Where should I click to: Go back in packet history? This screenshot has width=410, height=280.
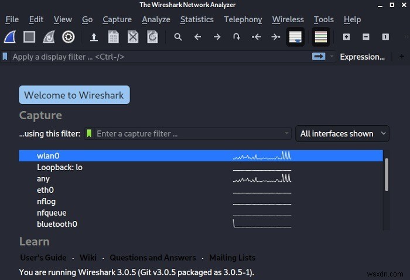198,37
